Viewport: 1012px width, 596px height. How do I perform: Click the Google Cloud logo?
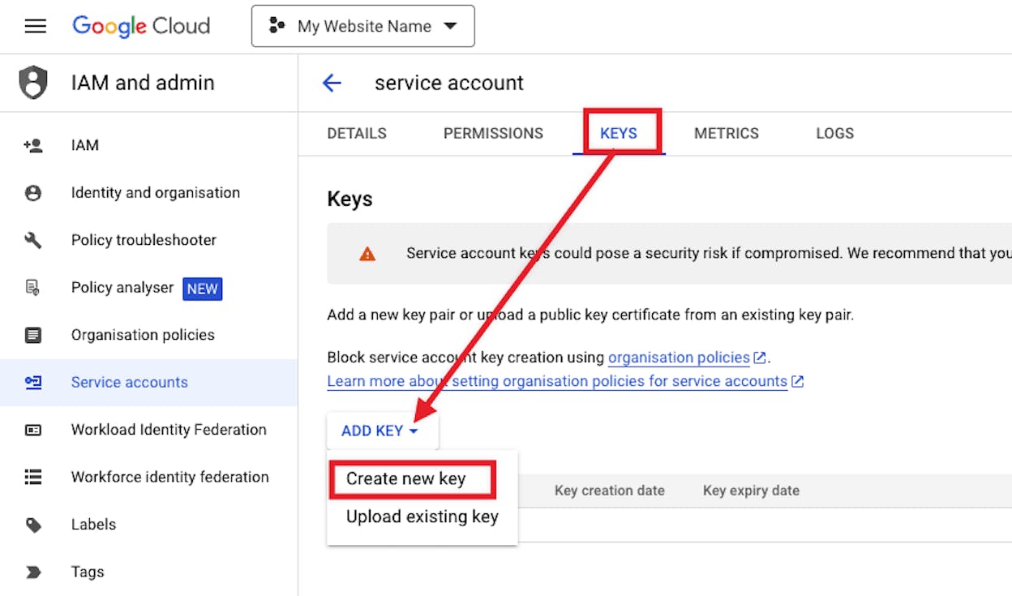click(x=141, y=26)
